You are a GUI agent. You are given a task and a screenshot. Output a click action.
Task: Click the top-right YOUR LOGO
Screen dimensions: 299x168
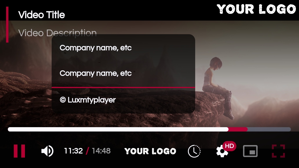pos(256,9)
